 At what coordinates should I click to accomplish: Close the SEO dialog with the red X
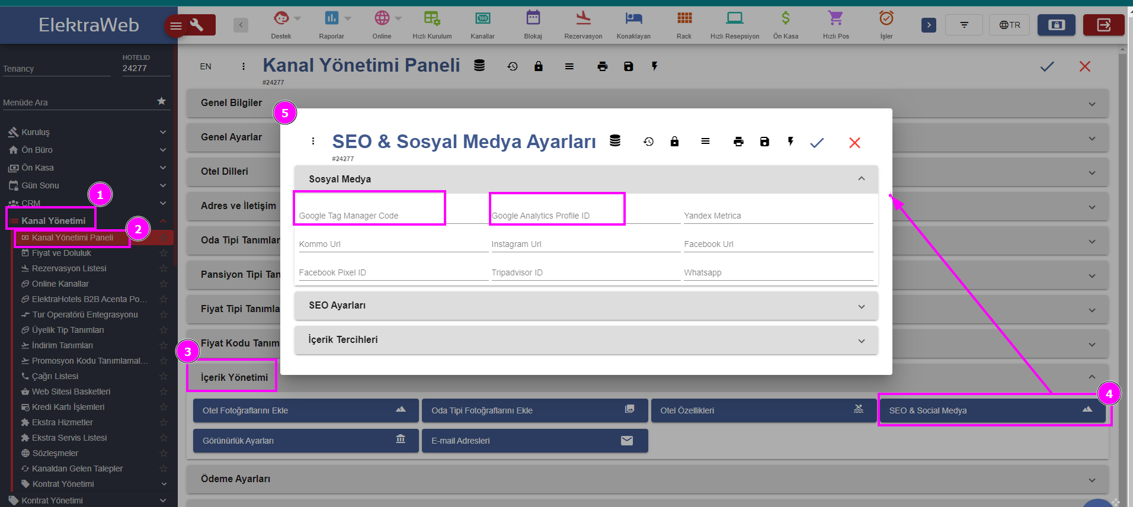point(854,143)
